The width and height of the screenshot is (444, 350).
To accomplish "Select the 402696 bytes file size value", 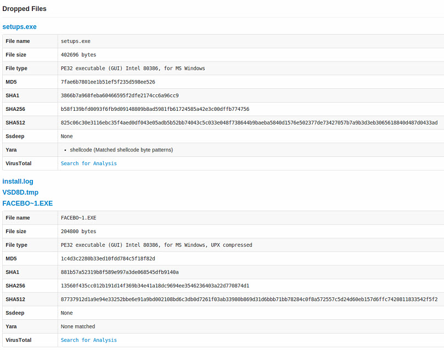I will pos(78,55).
